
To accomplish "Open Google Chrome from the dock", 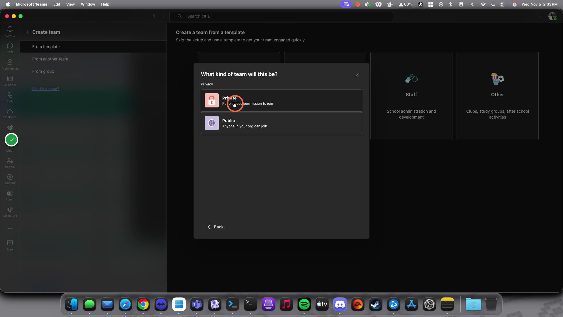I will [143, 304].
